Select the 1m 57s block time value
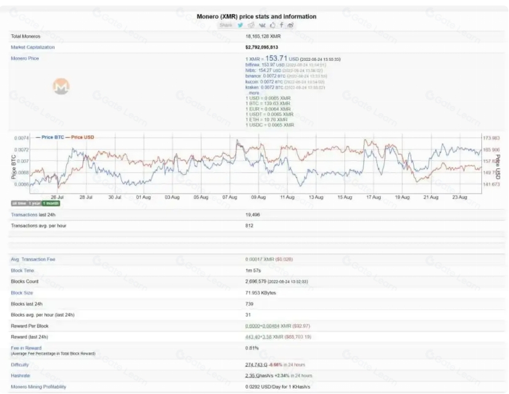The height and width of the screenshot is (394, 509). click(x=253, y=270)
